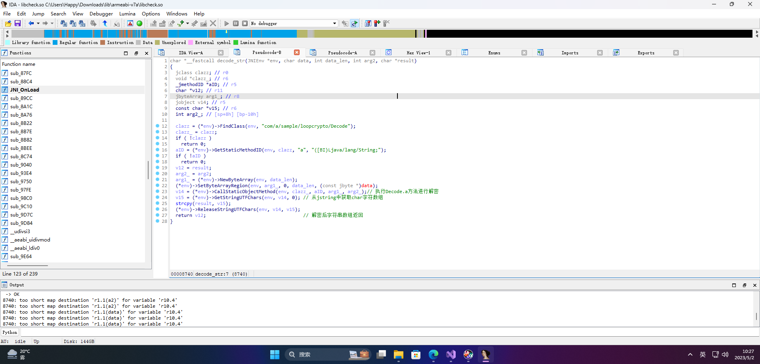Switch to the Imports tab

tap(570, 53)
